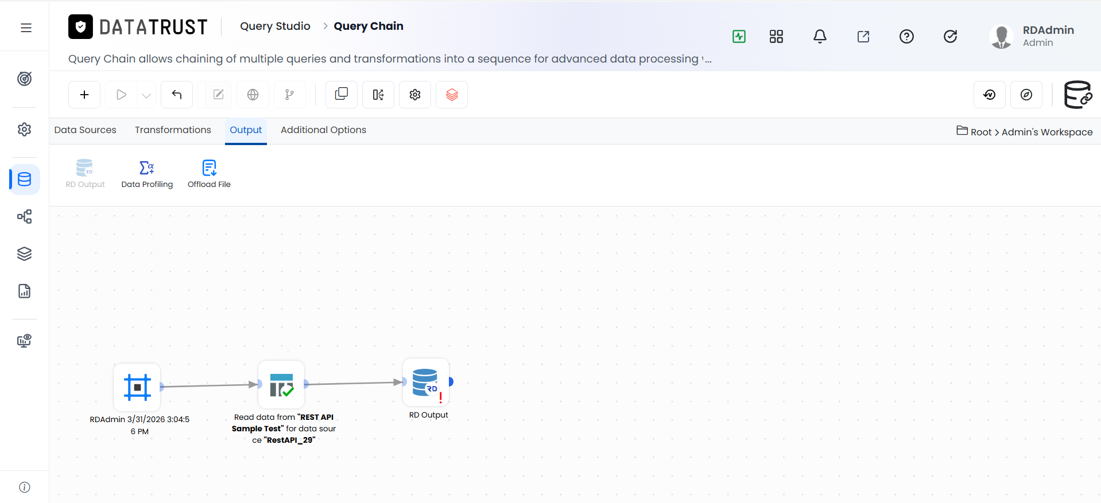
Task: Select the RD Output node on canvas
Action: 426,382
